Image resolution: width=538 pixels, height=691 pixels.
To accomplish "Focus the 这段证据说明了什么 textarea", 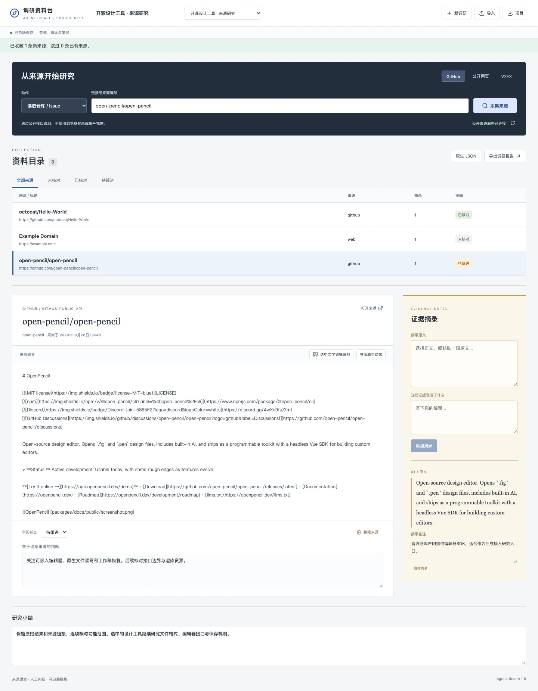I will tap(464, 417).
